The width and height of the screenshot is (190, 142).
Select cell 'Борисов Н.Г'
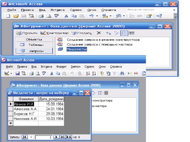tap(26, 114)
